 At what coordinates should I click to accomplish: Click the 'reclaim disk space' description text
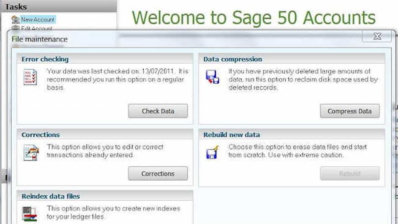click(303, 80)
